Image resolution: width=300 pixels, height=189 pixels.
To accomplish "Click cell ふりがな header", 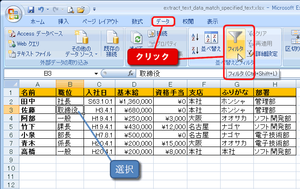I will [x=237, y=93].
